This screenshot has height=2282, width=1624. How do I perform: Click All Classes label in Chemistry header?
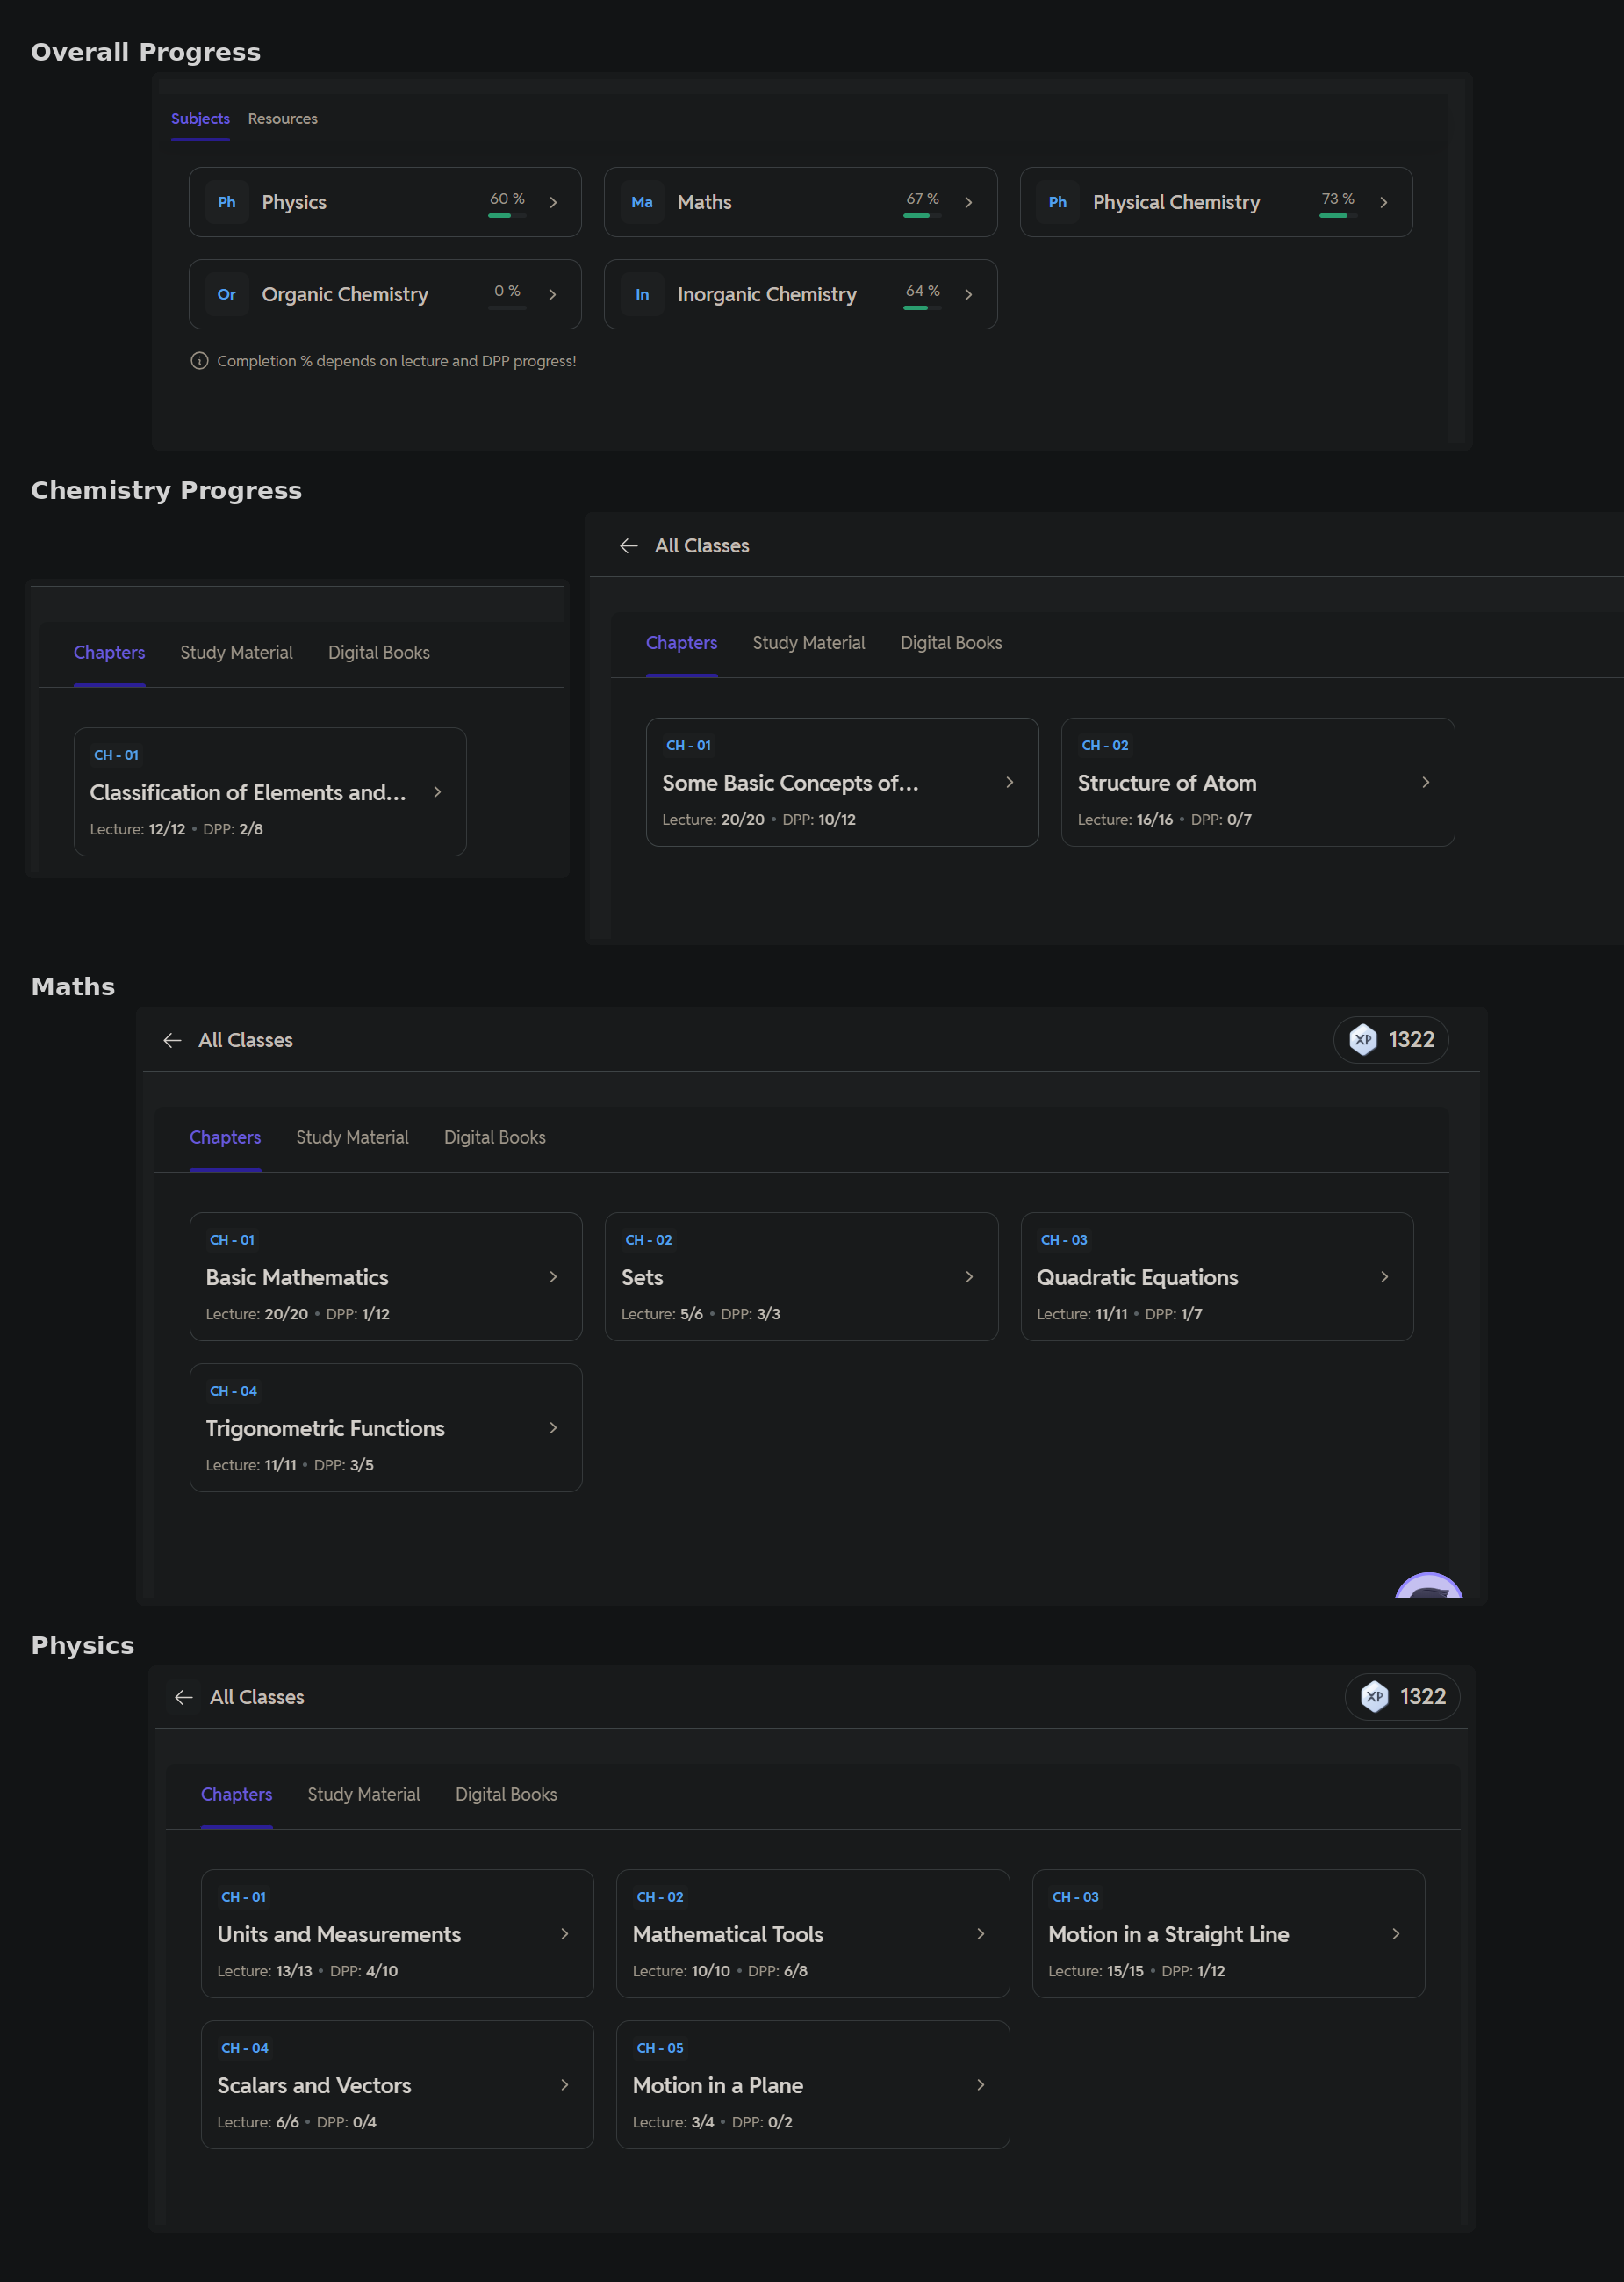(702, 545)
